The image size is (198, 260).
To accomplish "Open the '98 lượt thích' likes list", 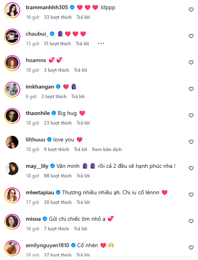I will tap(58, 176).
